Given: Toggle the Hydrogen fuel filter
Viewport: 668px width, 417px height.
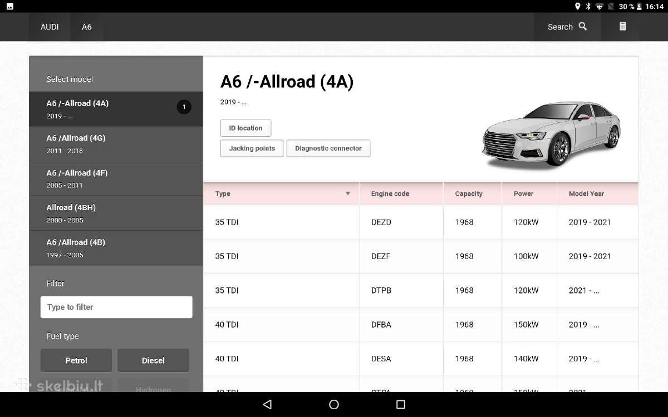Looking at the screenshot, I should [x=153, y=386].
